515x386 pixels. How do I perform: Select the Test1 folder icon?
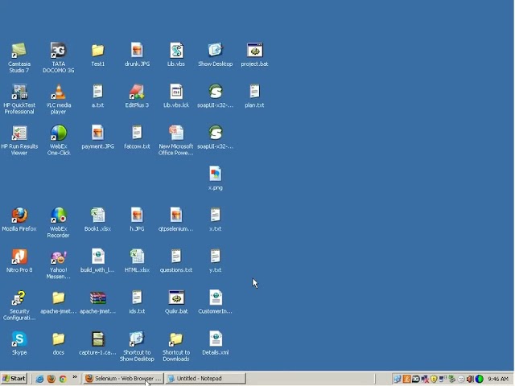coord(97,51)
